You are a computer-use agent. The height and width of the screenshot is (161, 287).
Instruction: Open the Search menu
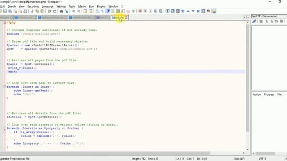click(12, 6)
